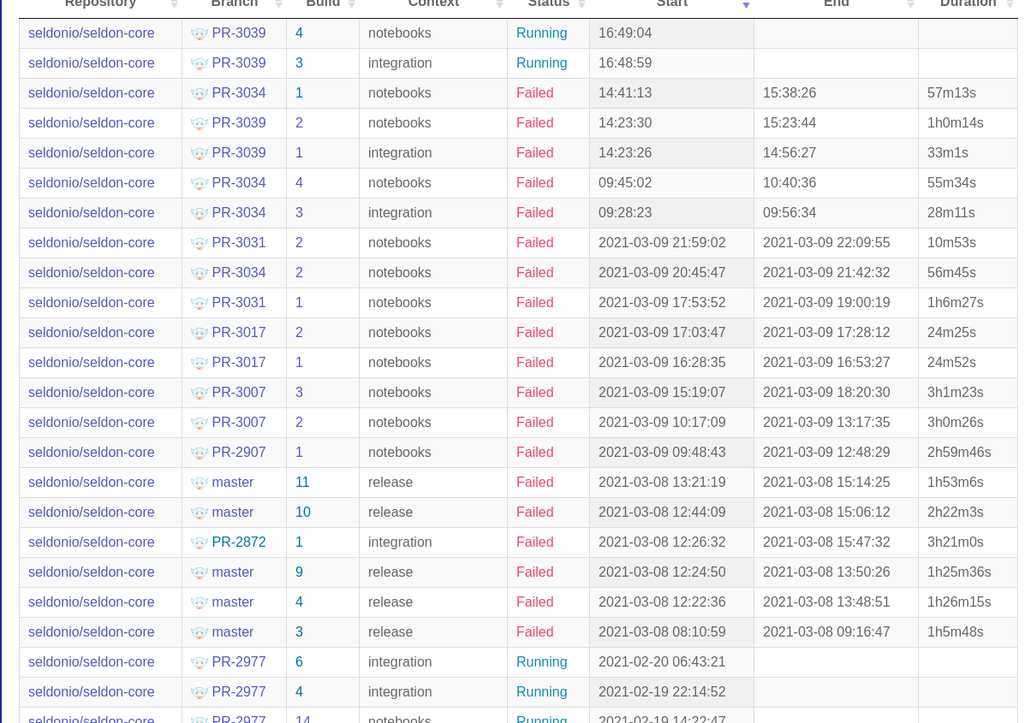1025x723 pixels.
Task: Open the master branch link for build 9
Action: tap(233, 572)
